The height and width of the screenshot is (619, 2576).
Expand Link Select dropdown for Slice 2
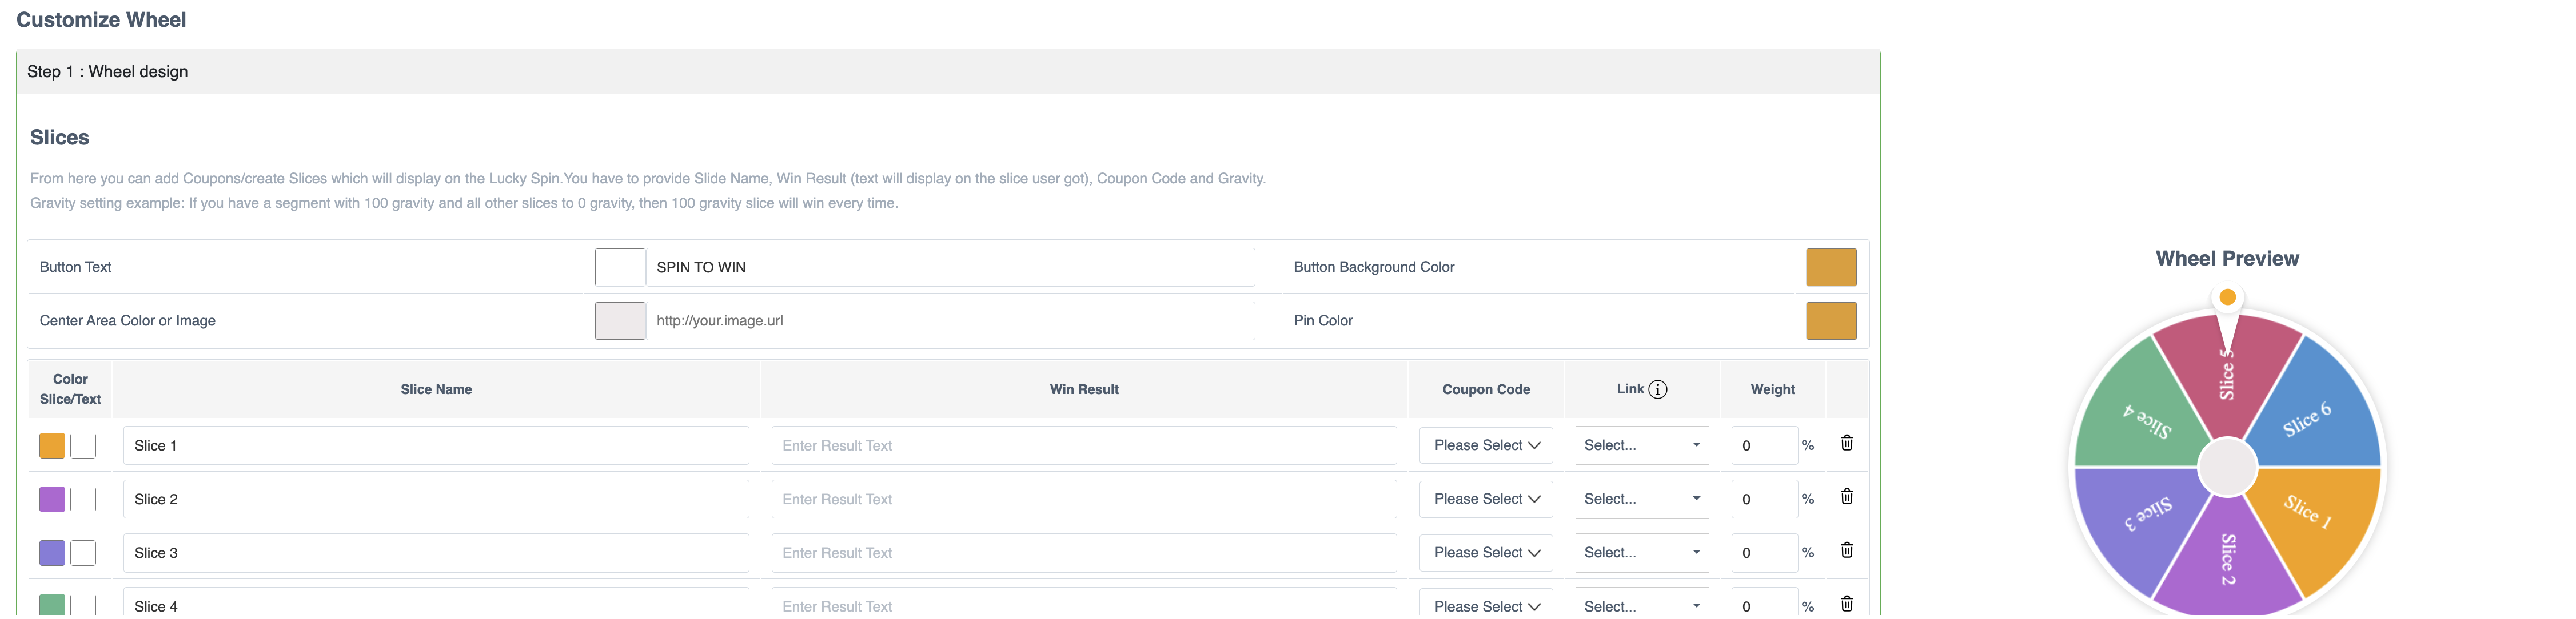[1641, 499]
